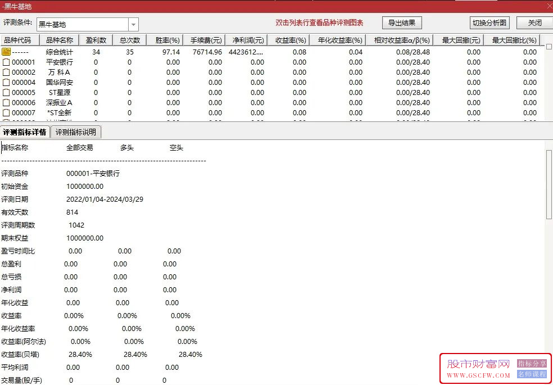Screen dimensions: 553x385
Task: Click the 收益率(阿尔法) label
Action: coord(24,342)
